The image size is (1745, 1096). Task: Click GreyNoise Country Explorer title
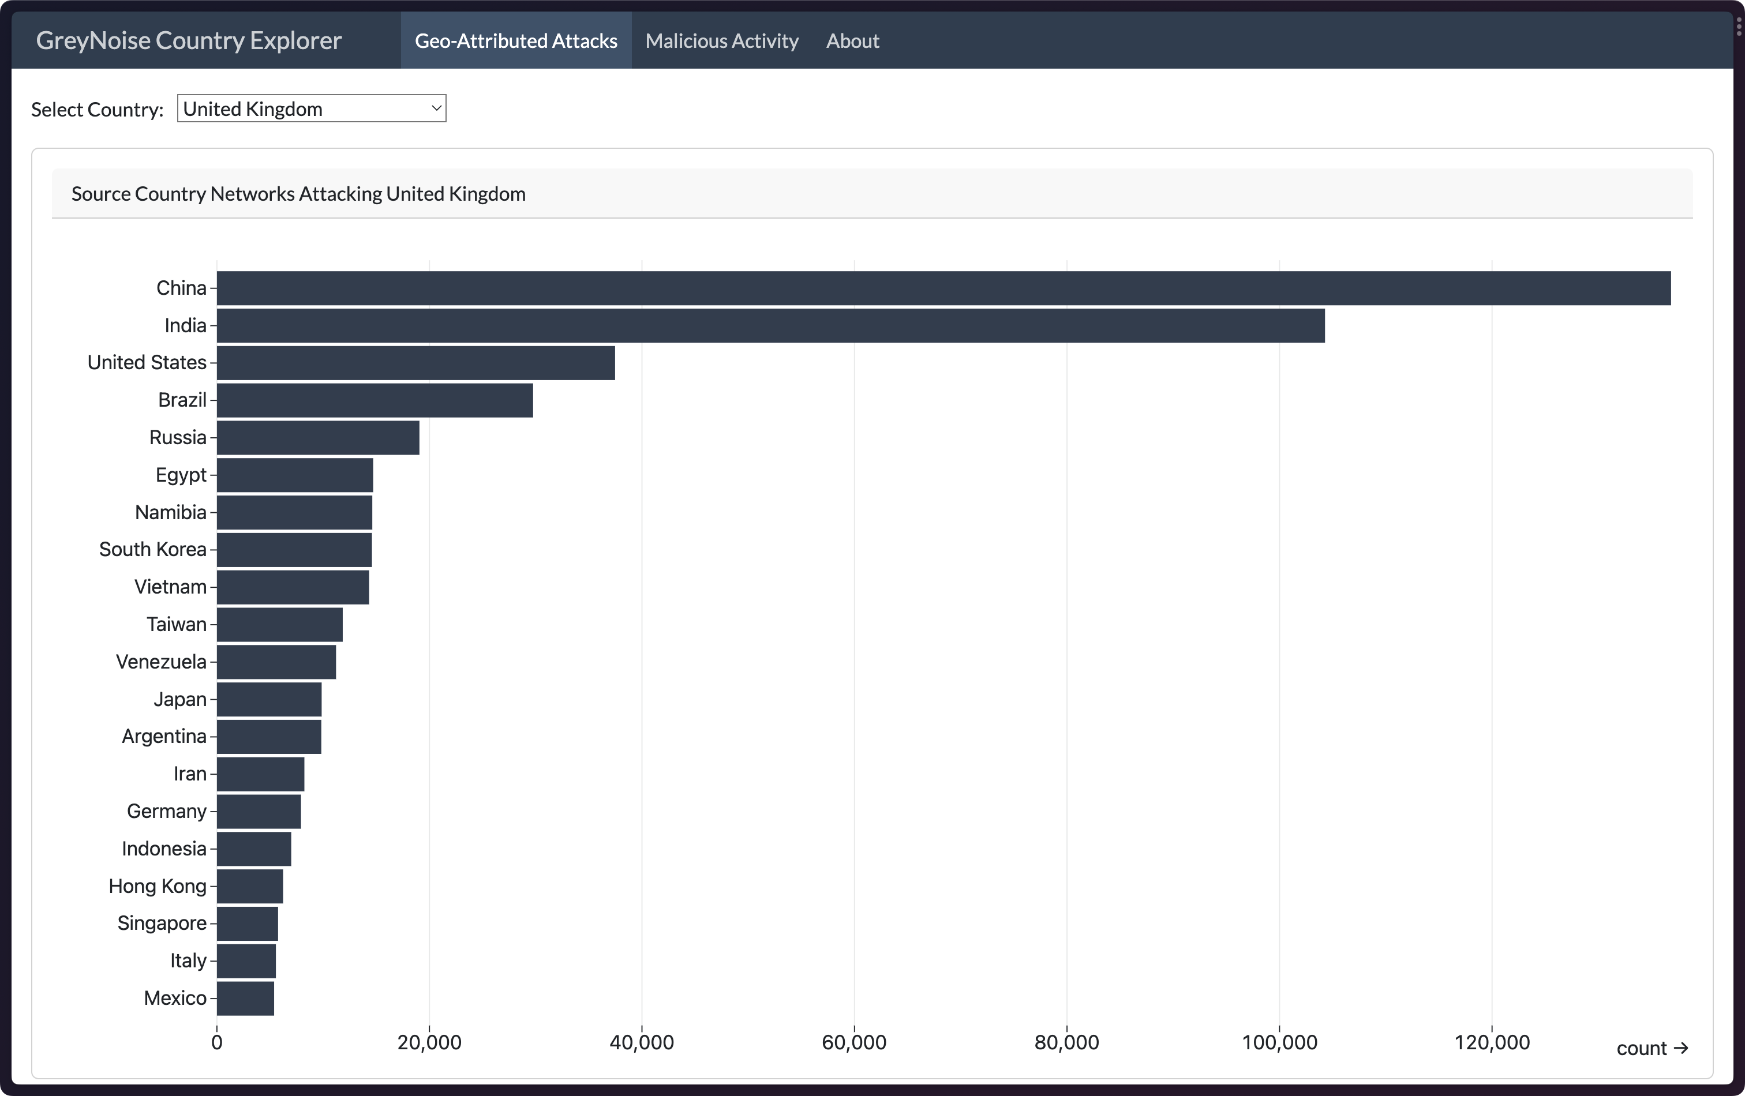[x=189, y=40]
